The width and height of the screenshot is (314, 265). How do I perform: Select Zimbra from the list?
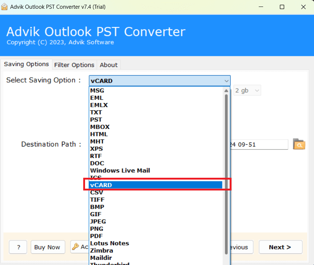pyautogui.click(x=156, y=250)
